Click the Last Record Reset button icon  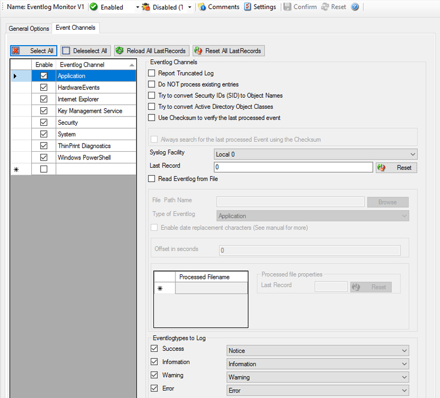pyautogui.click(x=381, y=168)
